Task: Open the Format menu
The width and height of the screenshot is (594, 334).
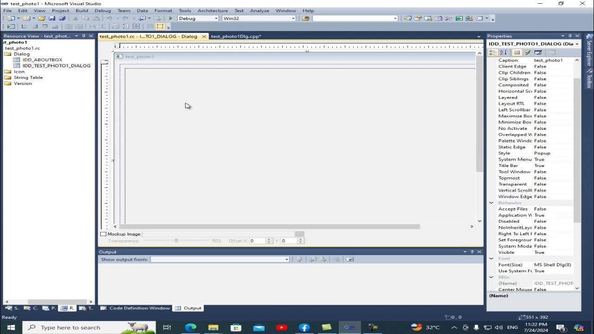Action: [163, 10]
